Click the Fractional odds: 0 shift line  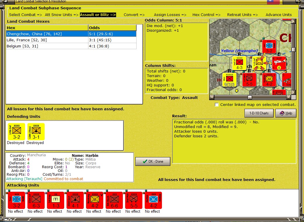[164, 90]
